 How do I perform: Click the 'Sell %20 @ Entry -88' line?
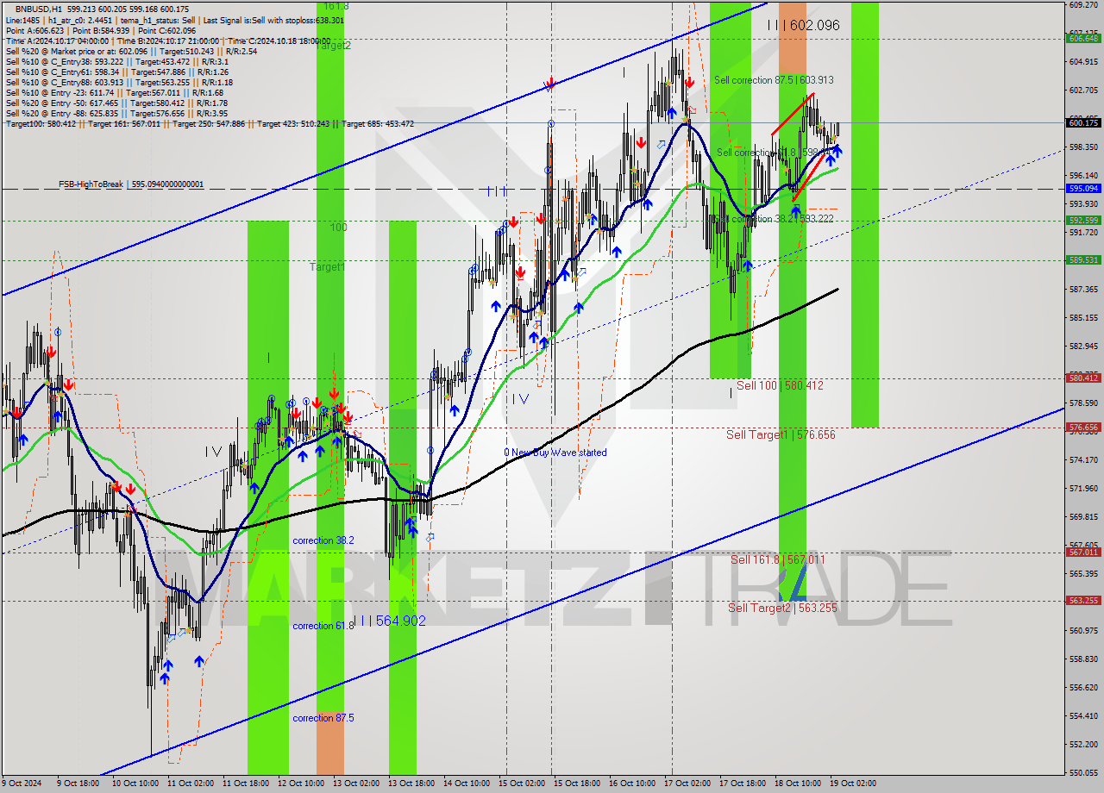pos(116,113)
